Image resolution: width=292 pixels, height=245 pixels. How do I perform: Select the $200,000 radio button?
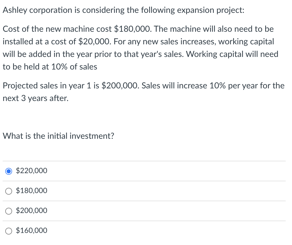8,211
